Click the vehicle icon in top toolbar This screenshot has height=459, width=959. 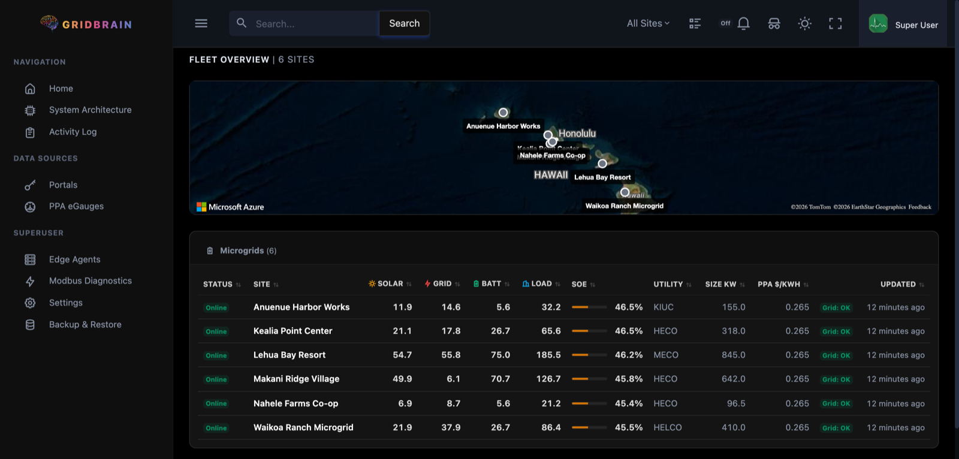(x=774, y=23)
